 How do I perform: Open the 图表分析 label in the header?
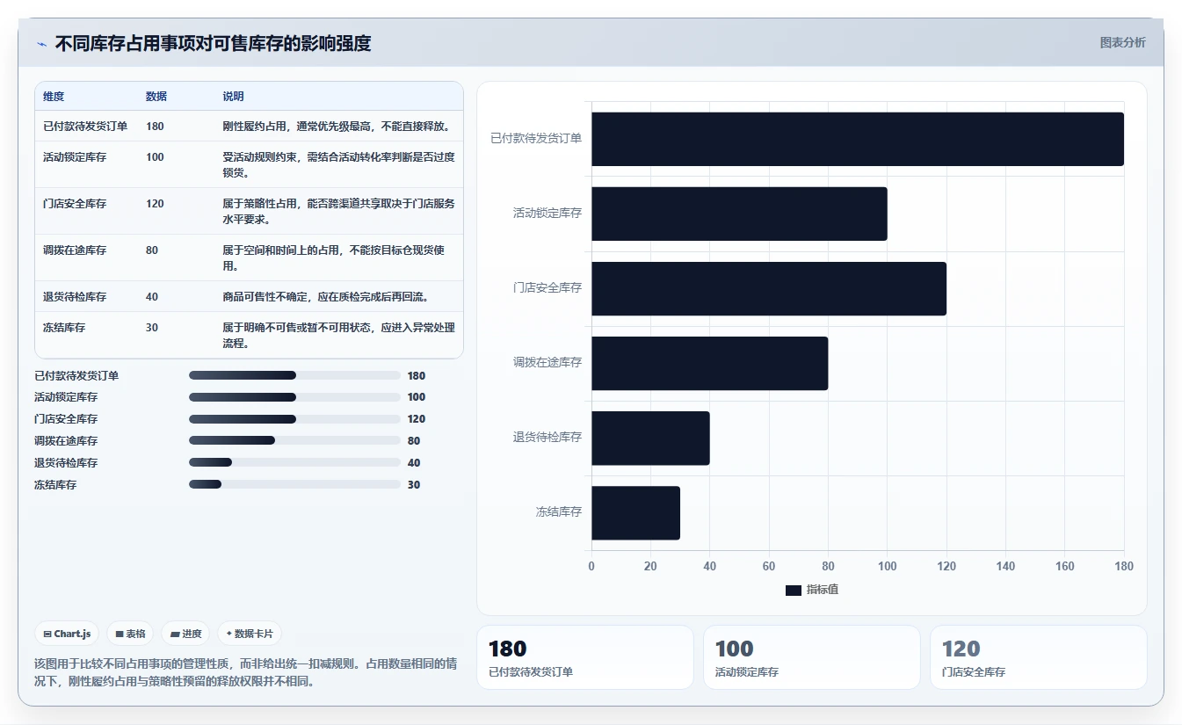tap(1123, 42)
